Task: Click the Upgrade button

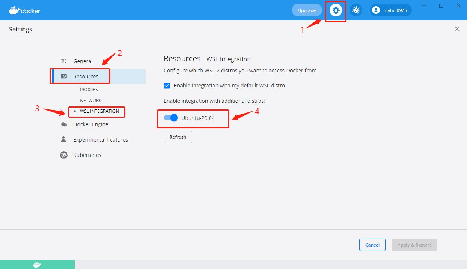Action: (307, 10)
